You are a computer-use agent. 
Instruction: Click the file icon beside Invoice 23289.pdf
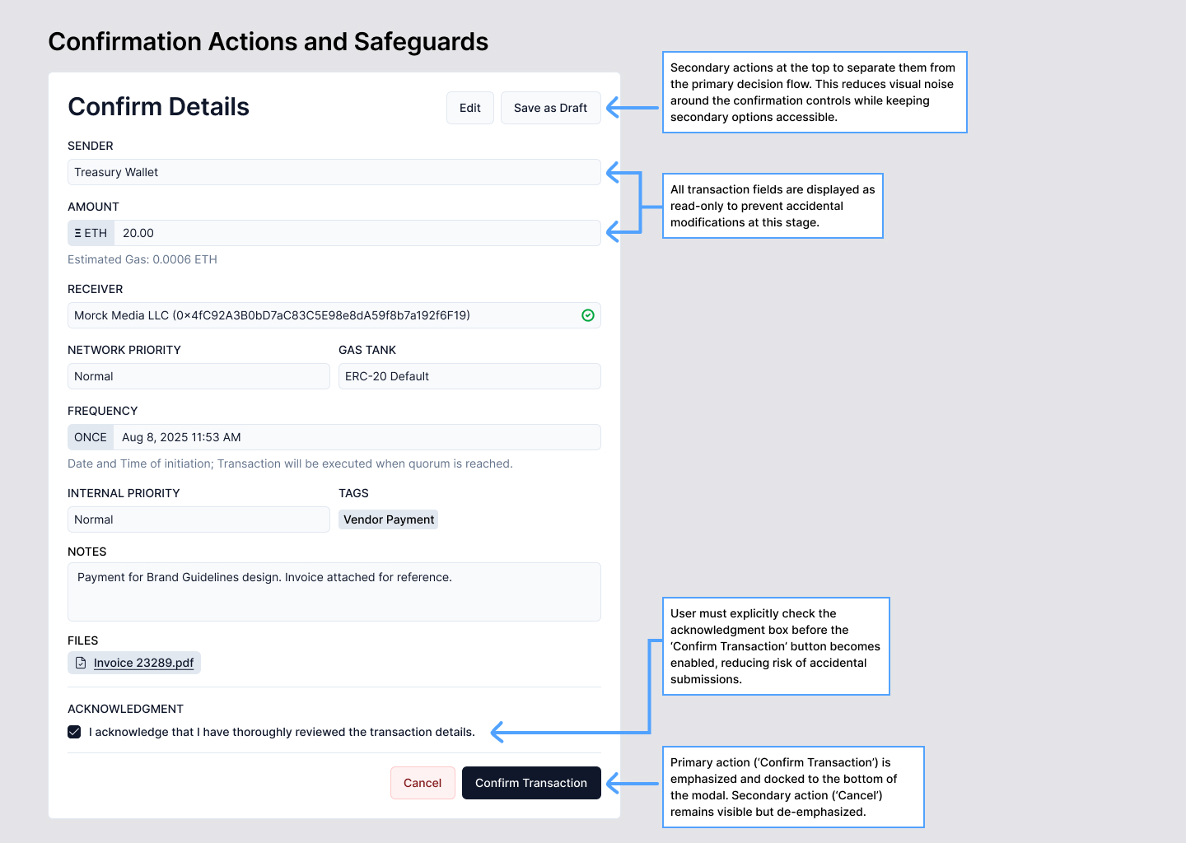pos(80,663)
